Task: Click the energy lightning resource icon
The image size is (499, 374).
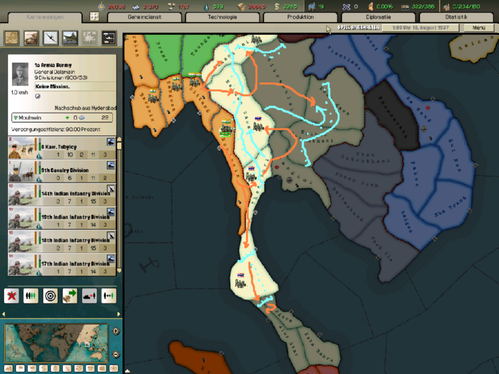Action: [101, 6]
